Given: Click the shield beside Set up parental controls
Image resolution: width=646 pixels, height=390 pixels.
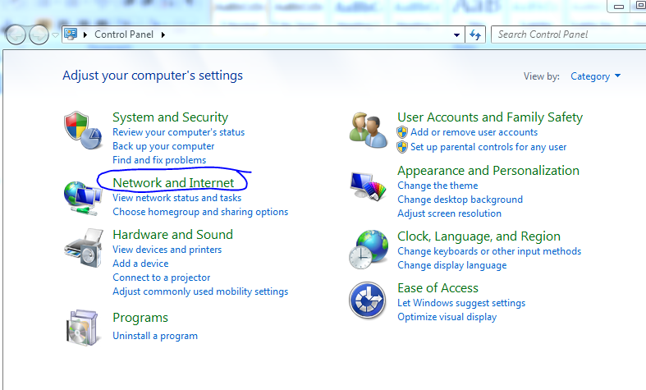Looking at the screenshot, I should point(402,147).
